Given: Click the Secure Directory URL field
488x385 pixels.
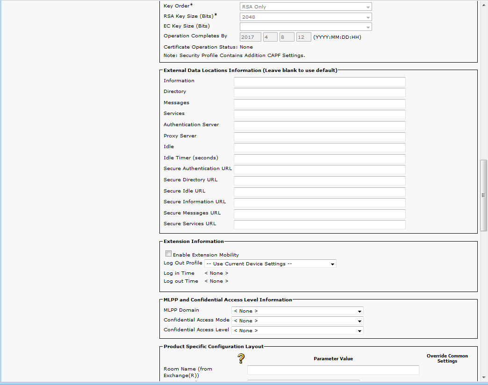Looking at the screenshot, I should [319, 181].
